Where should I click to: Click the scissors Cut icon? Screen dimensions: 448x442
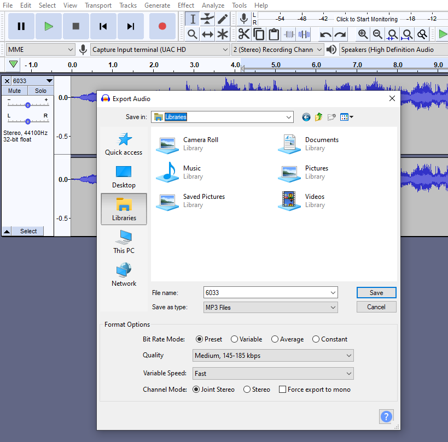(244, 34)
